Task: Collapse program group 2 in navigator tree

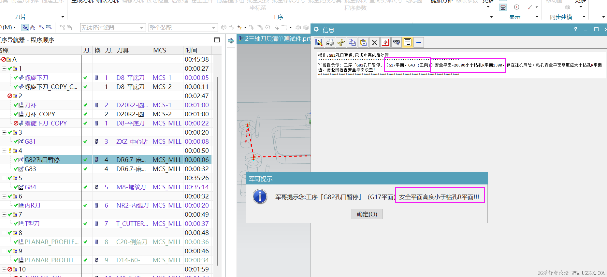Action: [x=4, y=96]
